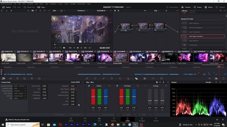The image size is (227, 127).
Task: Open the Power Window palette icon
Action: pyautogui.click(x=112, y=78)
